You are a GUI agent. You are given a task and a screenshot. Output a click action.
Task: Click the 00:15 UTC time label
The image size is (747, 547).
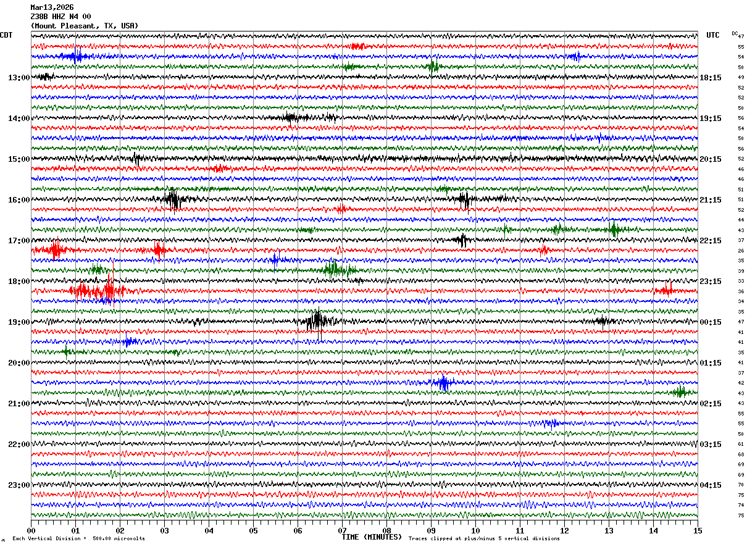click(711, 322)
